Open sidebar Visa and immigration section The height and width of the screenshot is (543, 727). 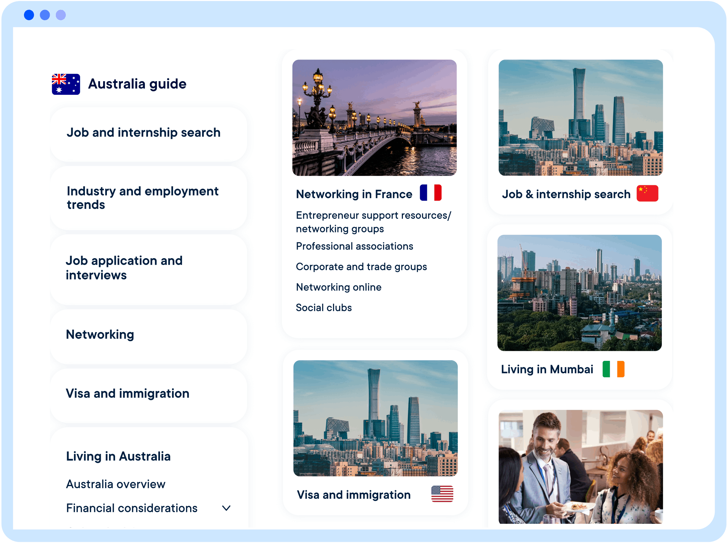[148, 395]
